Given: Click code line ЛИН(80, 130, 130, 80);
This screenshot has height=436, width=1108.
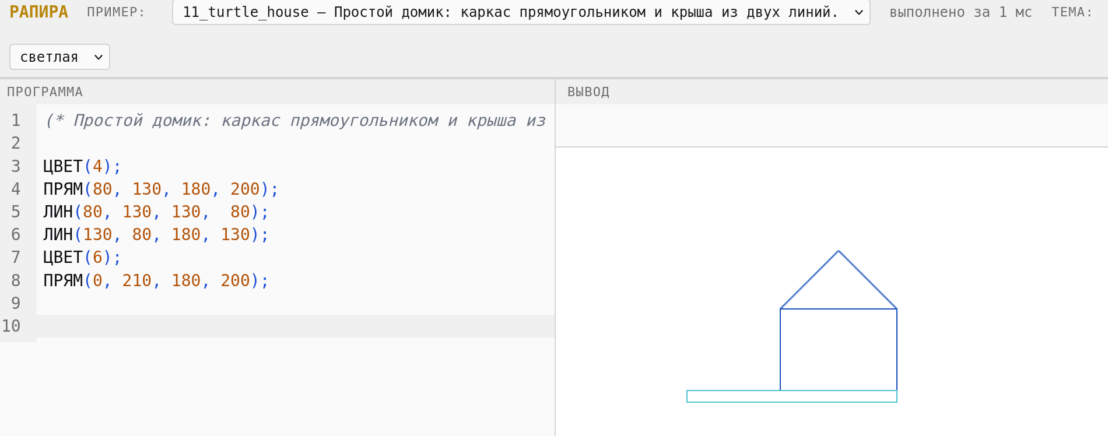Looking at the screenshot, I should pos(156,212).
